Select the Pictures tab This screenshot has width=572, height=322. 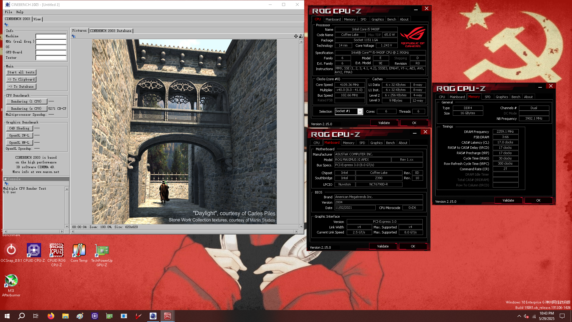(79, 30)
